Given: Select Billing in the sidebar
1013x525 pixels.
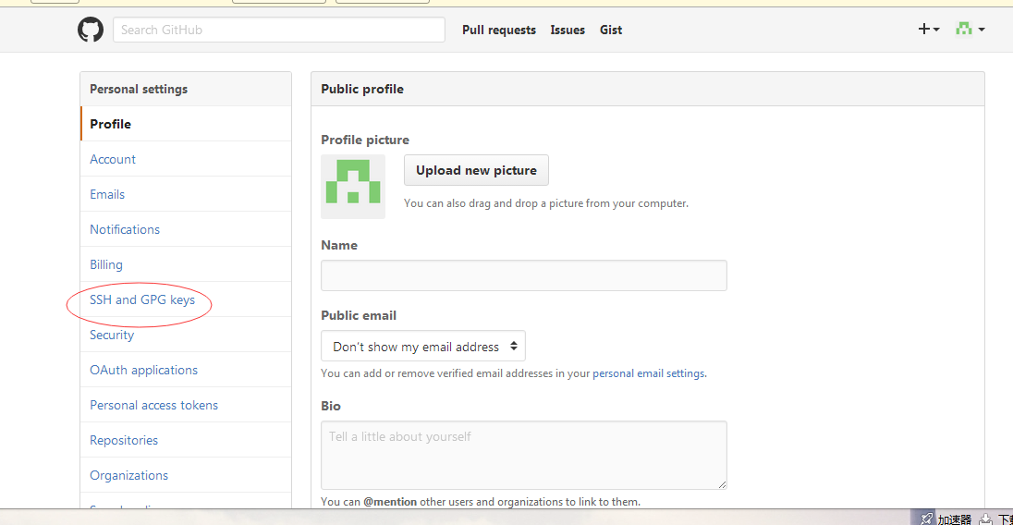Looking at the screenshot, I should (x=106, y=264).
